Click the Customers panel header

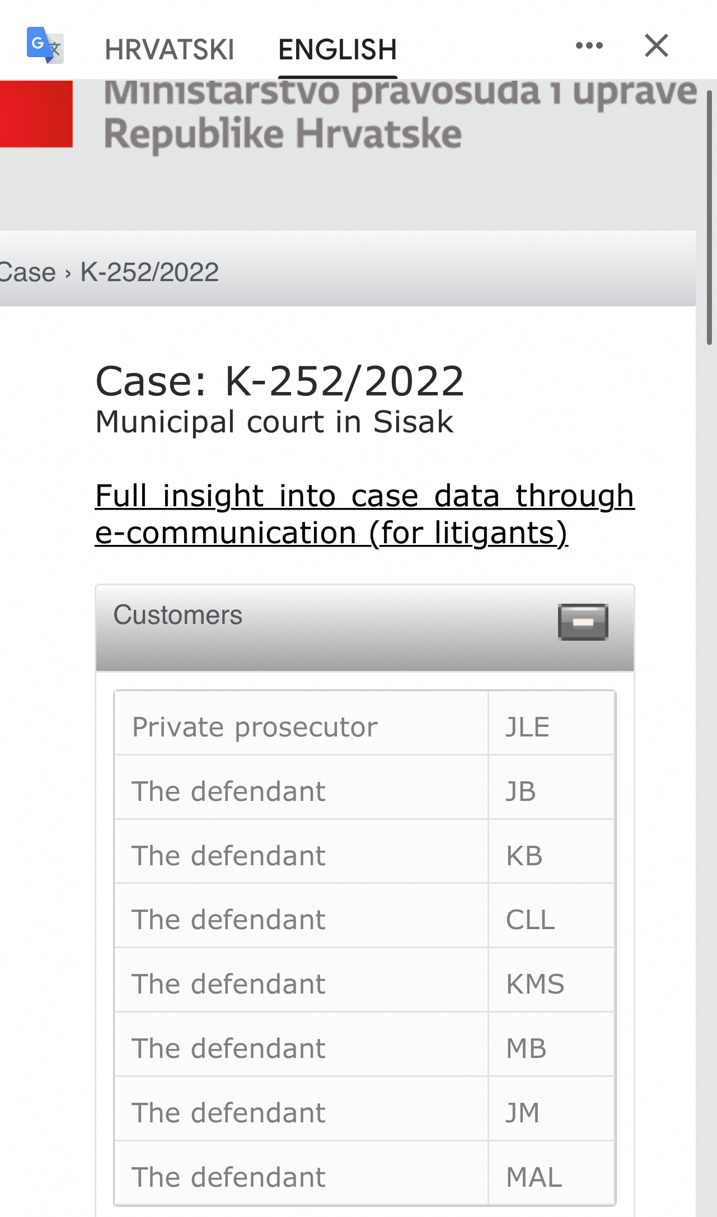pos(365,628)
